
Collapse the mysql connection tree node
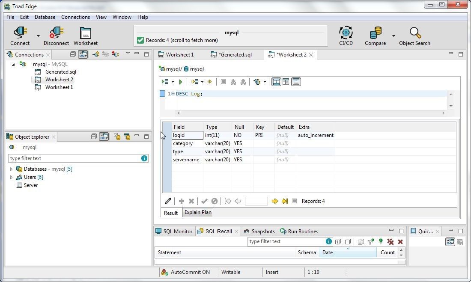13,64
